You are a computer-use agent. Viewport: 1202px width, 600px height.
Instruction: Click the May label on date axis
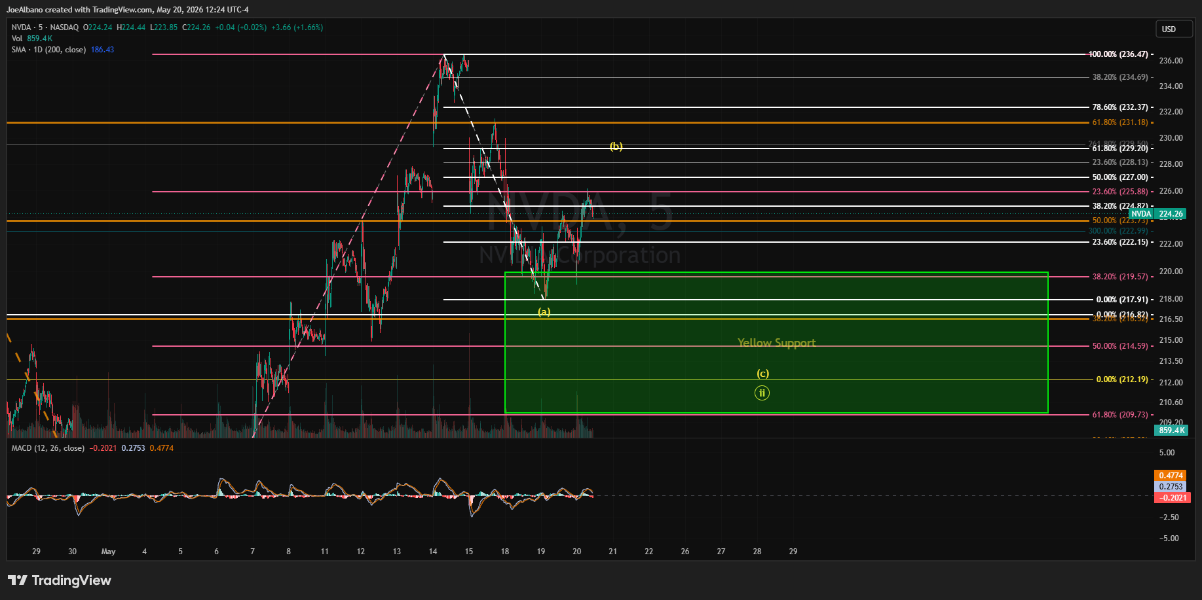(x=108, y=552)
